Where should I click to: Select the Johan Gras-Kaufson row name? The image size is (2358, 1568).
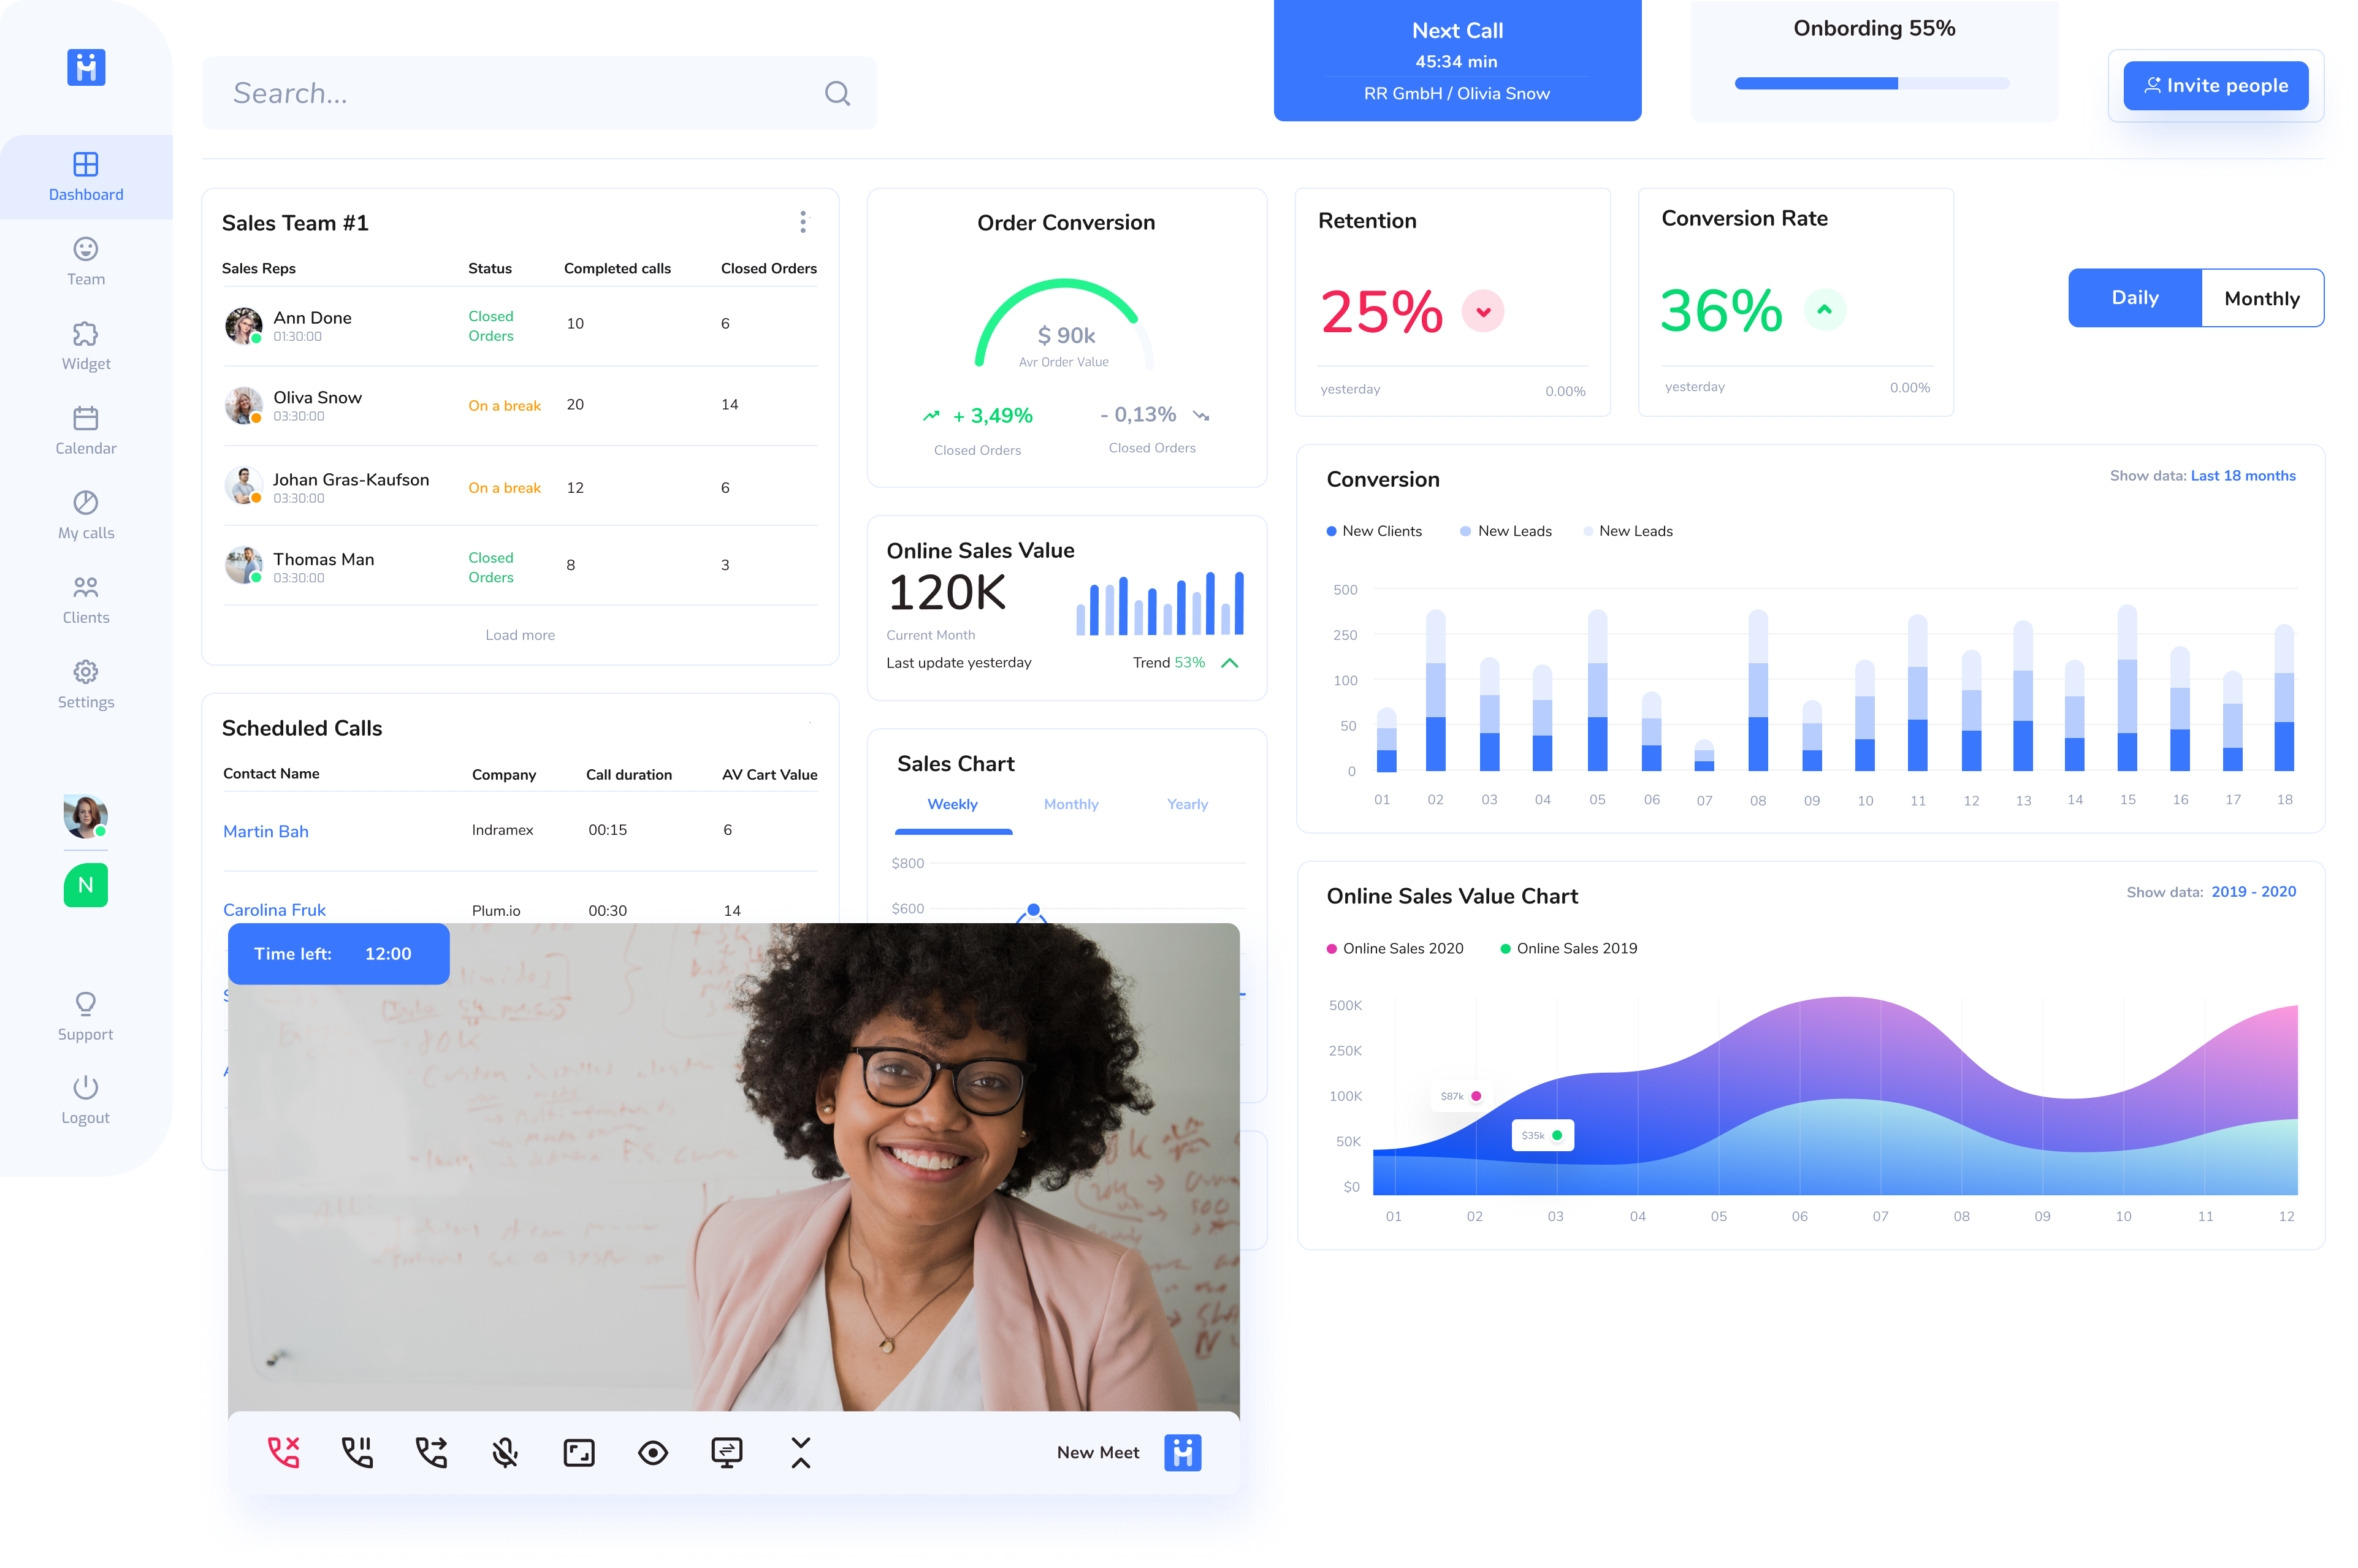351,480
